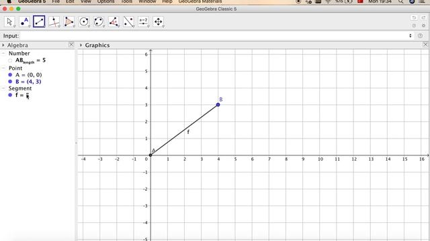Open the GeoGebra 5 application menu

[x=32, y=1]
